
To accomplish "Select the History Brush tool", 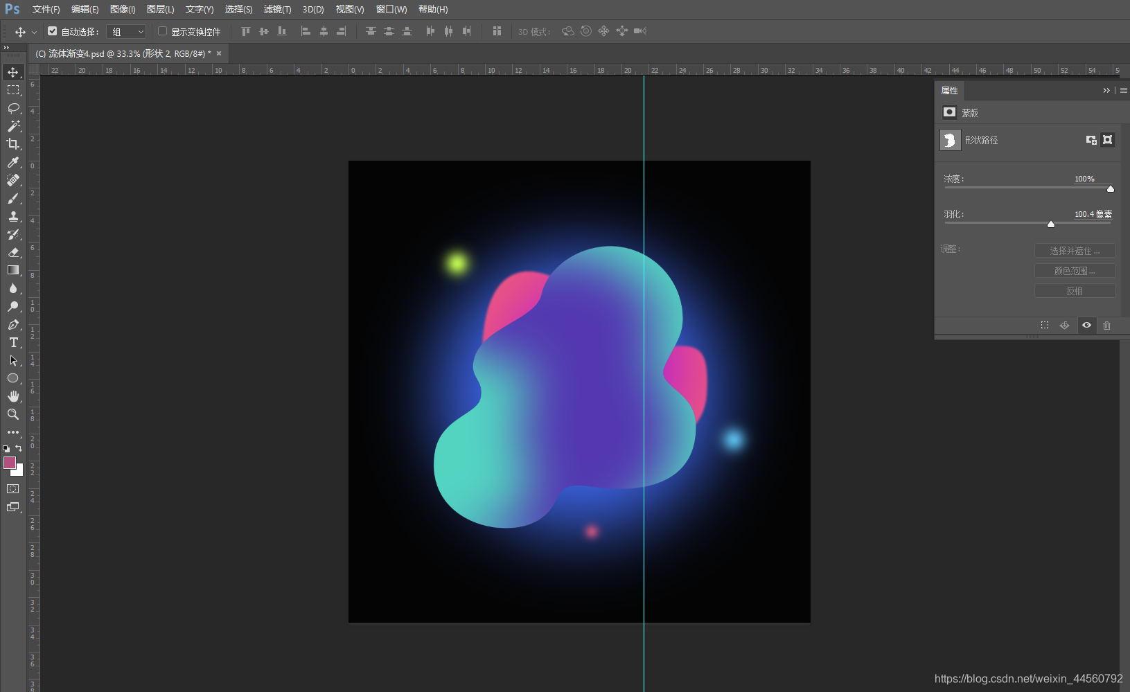I will click(13, 234).
